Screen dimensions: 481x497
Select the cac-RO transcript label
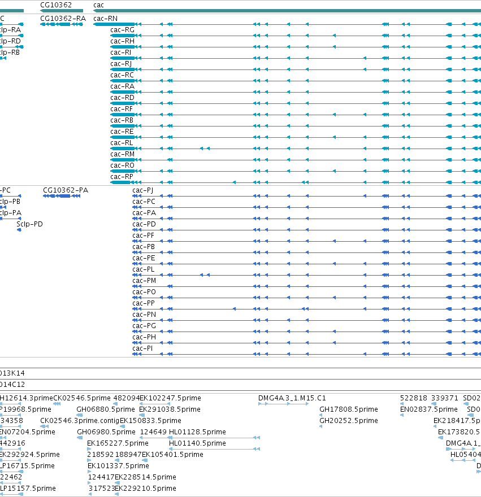pos(123,165)
